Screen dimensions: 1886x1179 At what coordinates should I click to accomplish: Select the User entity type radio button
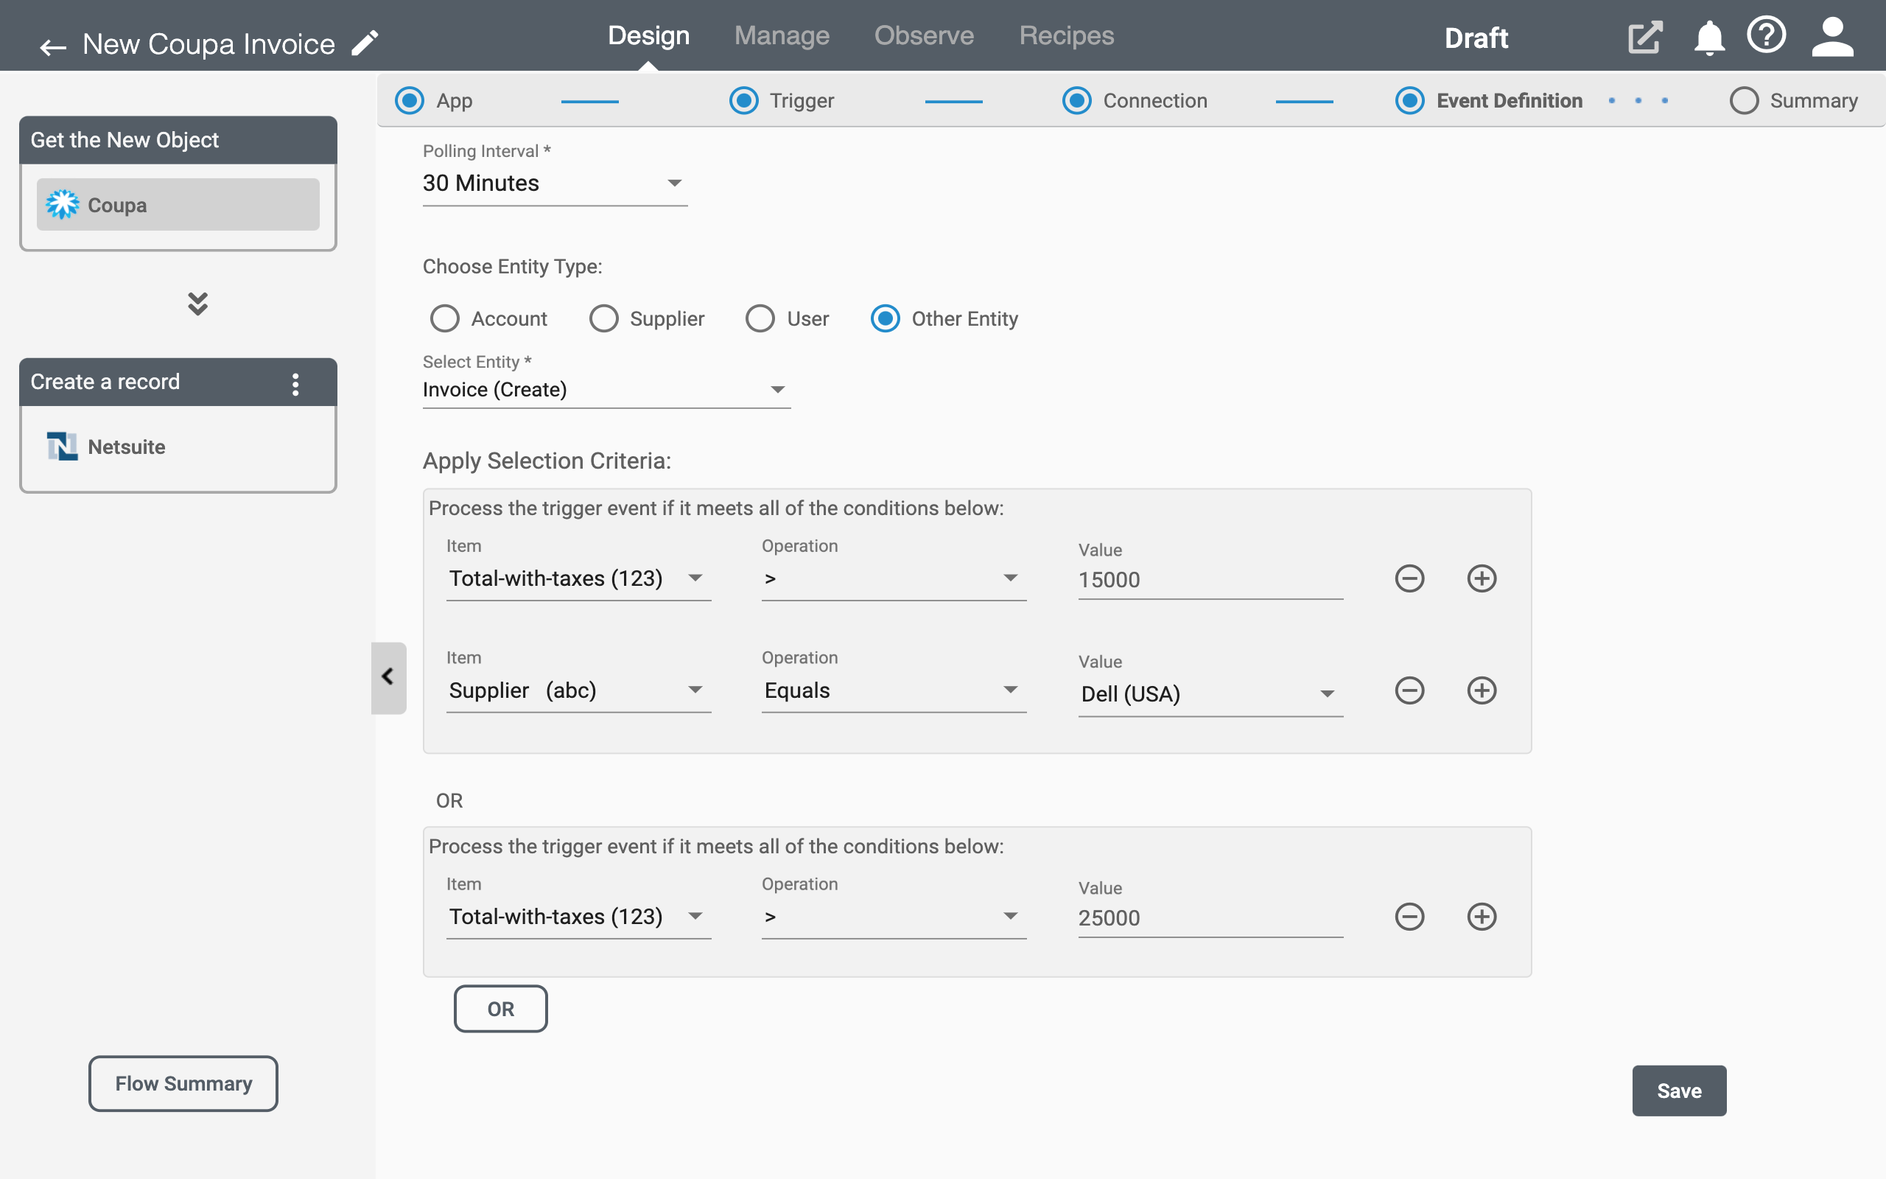(760, 318)
